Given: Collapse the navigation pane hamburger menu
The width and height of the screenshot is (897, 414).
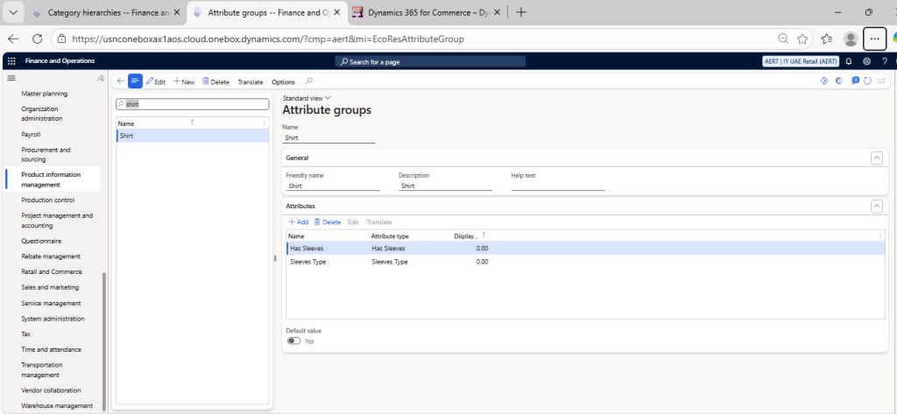Looking at the screenshot, I should click(x=11, y=79).
